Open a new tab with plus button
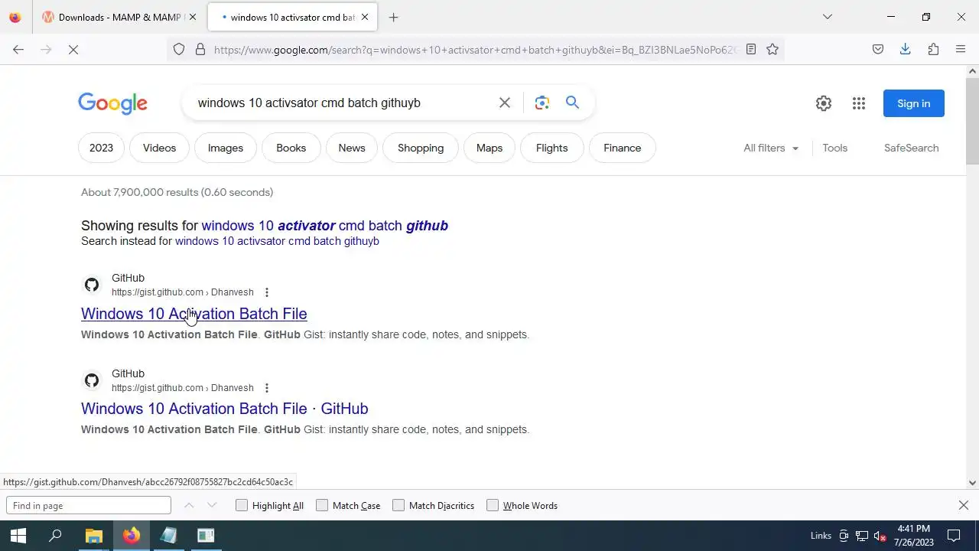This screenshot has width=979, height=551. coord(394,17)
